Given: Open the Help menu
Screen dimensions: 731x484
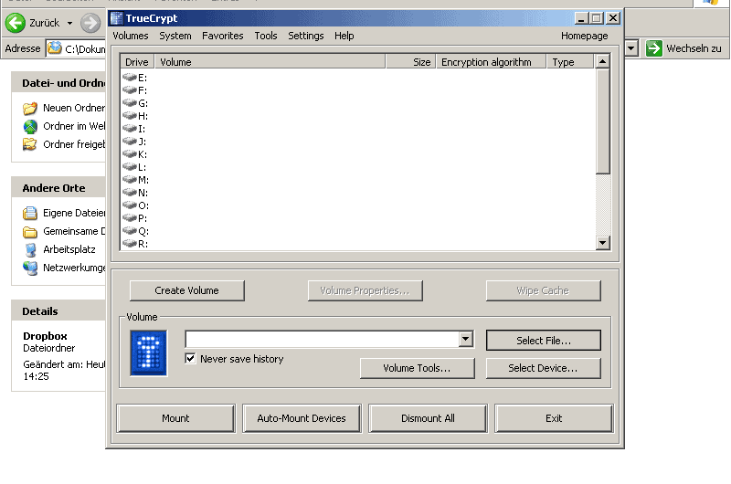Looking at the screenshot, I should pos(344,36).
